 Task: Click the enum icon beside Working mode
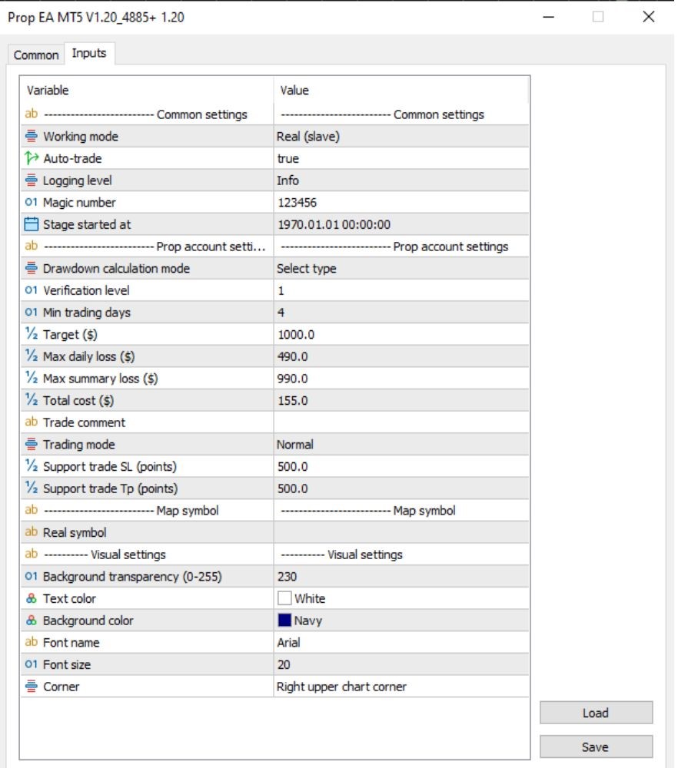coord(31,136)
